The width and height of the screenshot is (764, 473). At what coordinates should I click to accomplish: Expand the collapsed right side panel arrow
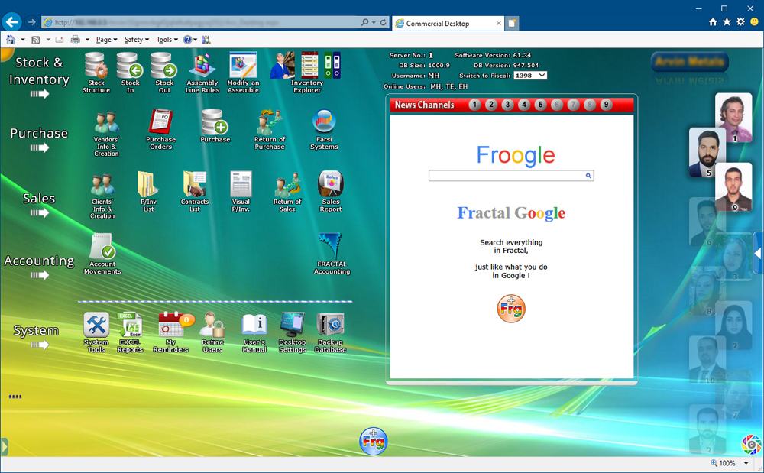(x=758, y=253)
